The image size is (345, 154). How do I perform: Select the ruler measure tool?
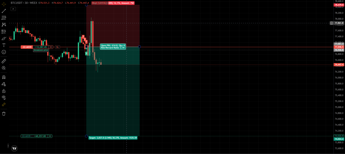[4, 61]
